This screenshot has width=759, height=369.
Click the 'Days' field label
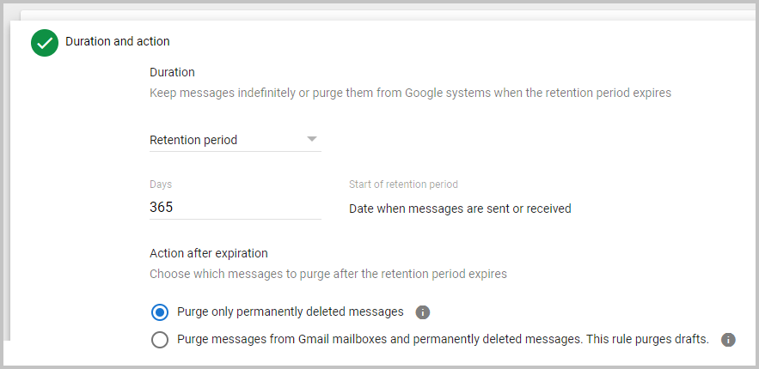(161, 184)
